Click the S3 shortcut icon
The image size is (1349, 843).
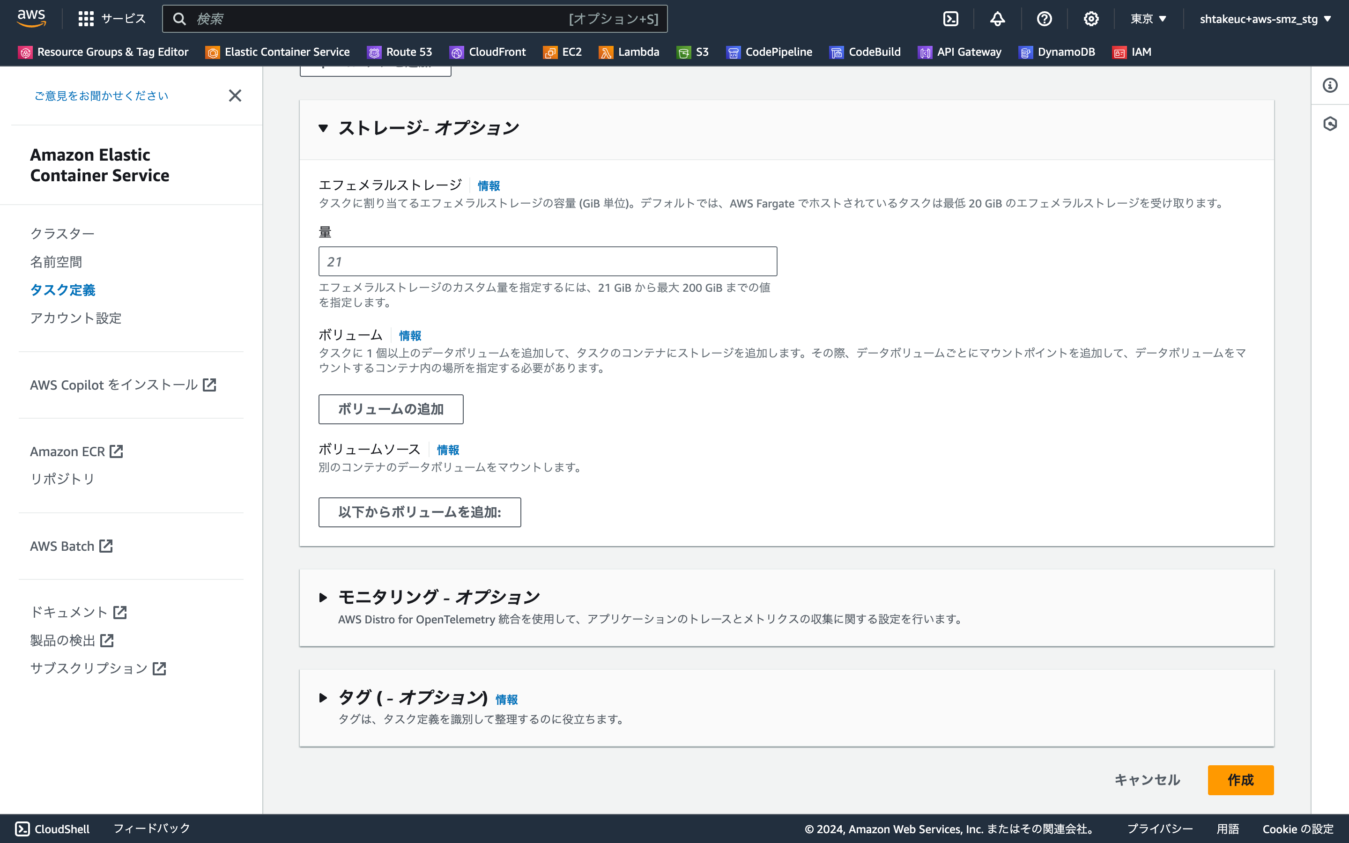[683, 52]
